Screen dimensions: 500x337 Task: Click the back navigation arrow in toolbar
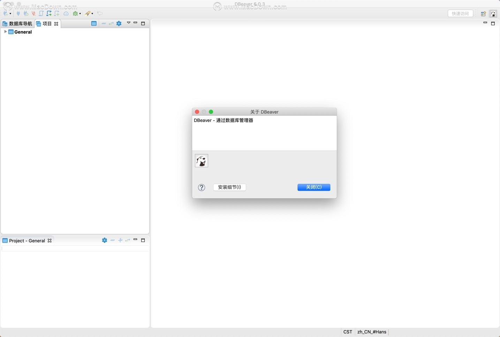(x=100, y=13)
